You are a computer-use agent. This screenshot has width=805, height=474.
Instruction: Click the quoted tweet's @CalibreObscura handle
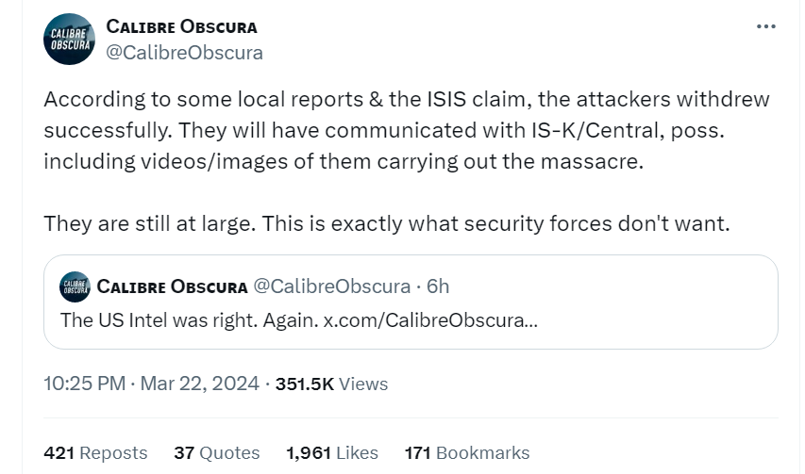332,286
